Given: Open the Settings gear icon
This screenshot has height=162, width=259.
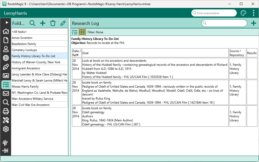Looking at the screenshot, I should pyautogui.click(x=6, y=129).
